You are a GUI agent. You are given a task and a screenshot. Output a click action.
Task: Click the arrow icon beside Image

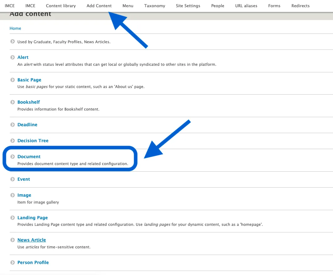[13, 195]
